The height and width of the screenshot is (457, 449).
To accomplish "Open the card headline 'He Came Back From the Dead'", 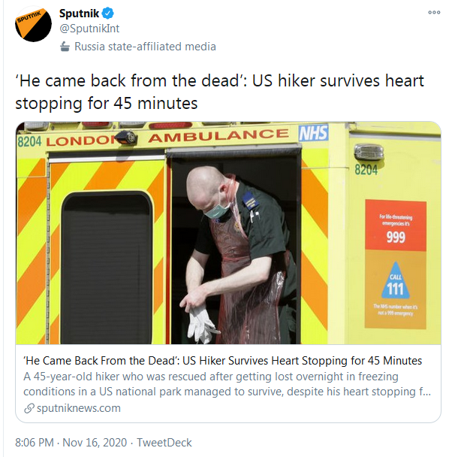I will coord(222,361).
